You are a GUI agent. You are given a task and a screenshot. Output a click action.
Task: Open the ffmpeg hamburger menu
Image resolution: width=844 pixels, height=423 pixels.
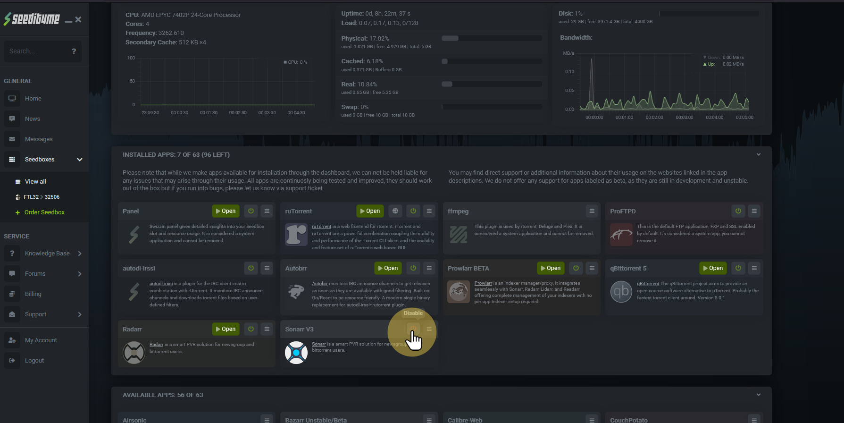click(592, 211)
